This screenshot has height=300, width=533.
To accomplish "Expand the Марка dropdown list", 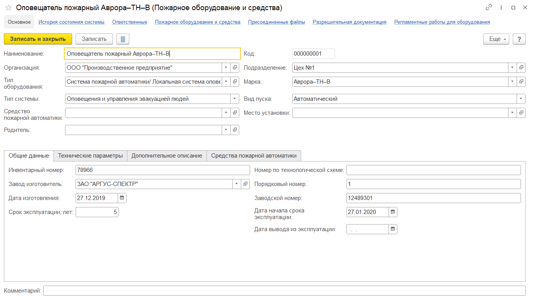I will 512,82.
